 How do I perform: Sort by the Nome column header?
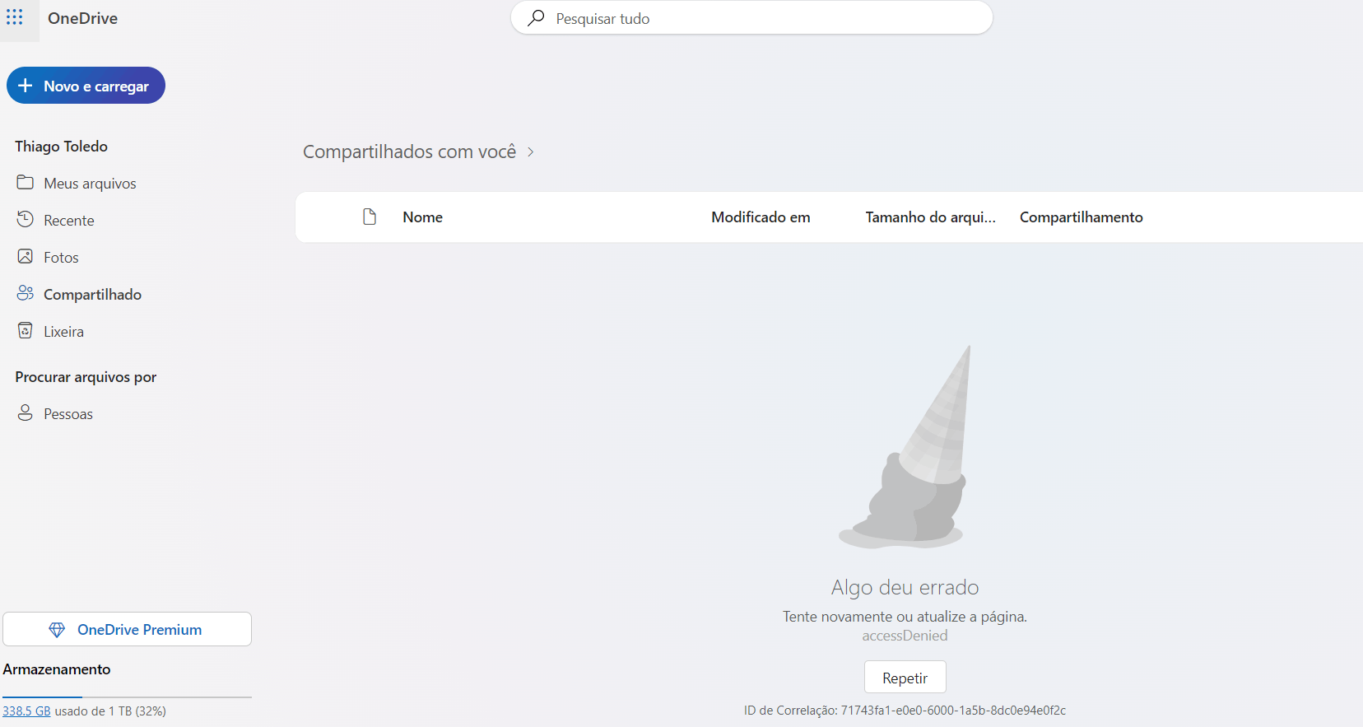click(x=422, y=217)
